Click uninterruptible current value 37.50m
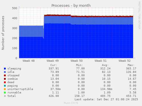 tap(55, 89)
